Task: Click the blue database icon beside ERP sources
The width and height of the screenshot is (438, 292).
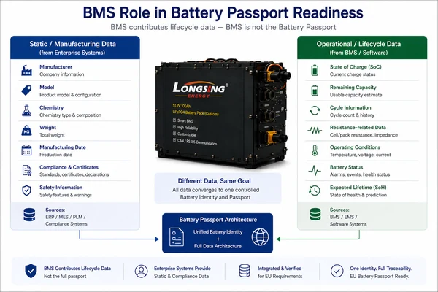Action: pyautogui.click(x=29, y=215)
